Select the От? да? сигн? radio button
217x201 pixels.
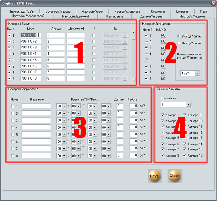click(179, 43)
